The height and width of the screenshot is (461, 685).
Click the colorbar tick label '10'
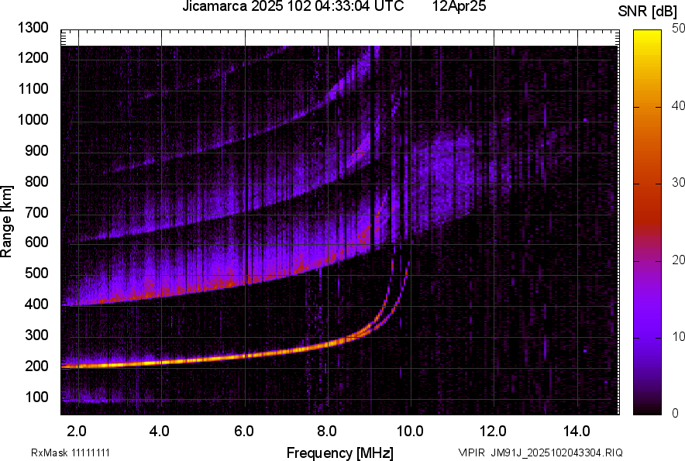(678, 336)
